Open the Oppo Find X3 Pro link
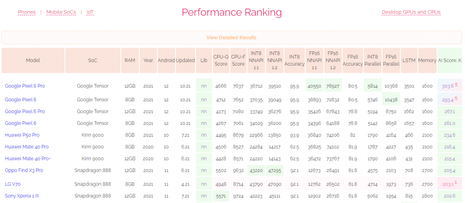 tap(24, 170)
